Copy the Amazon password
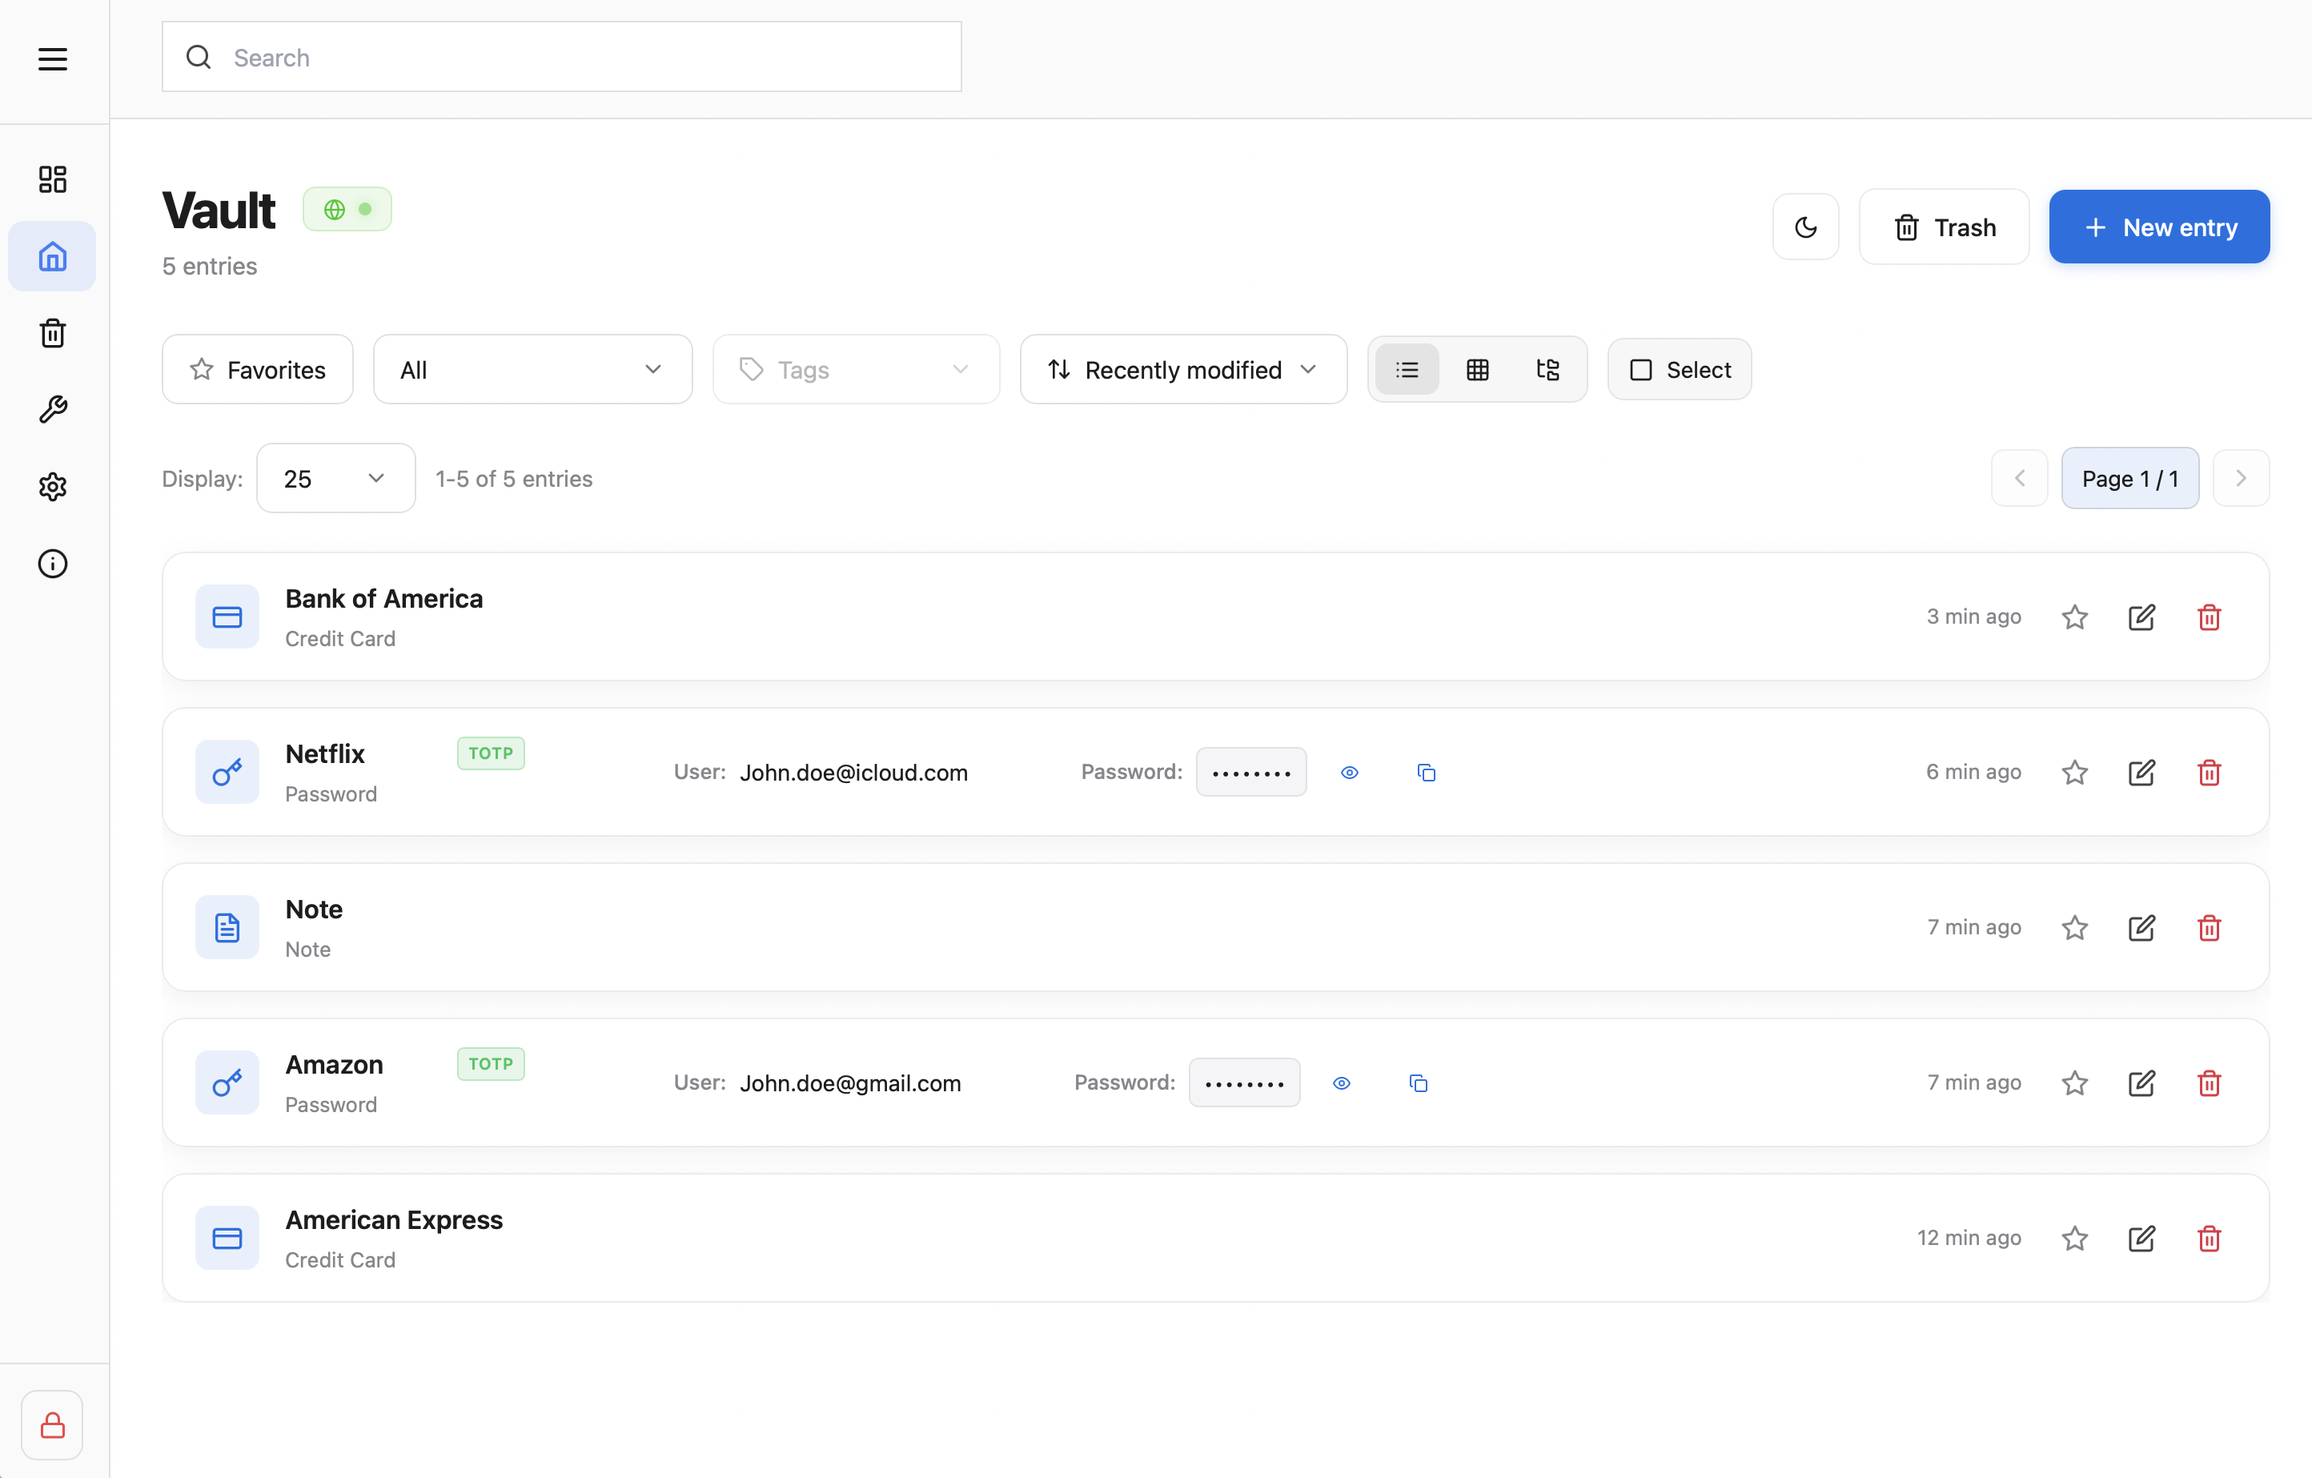 (1418, 1083)
